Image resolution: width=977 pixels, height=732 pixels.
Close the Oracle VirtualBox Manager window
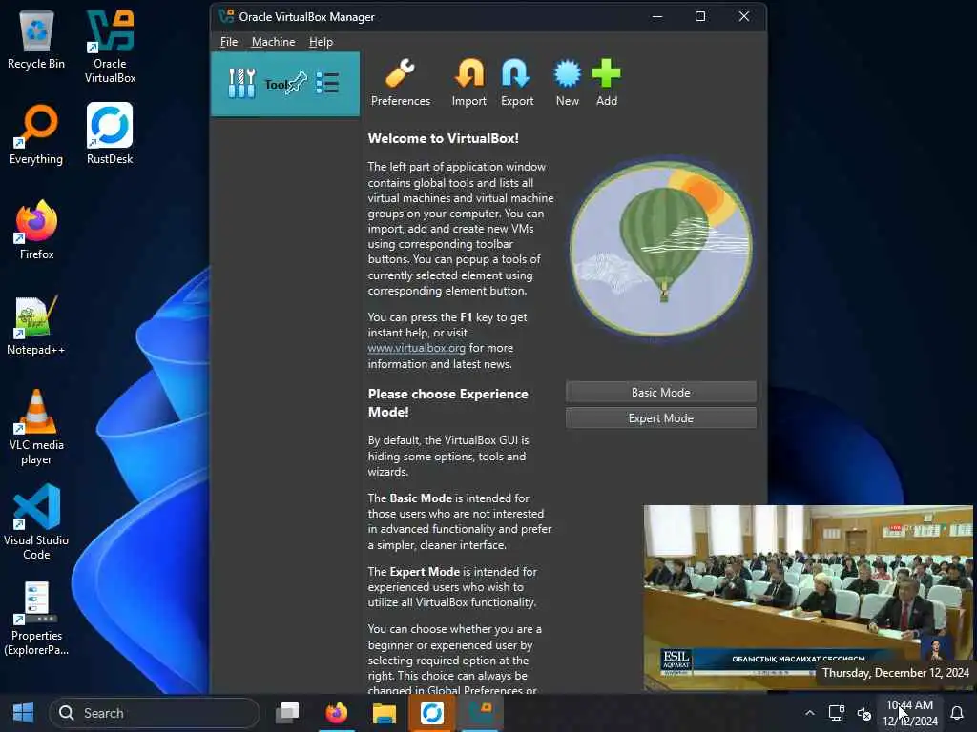coord(744,16)
